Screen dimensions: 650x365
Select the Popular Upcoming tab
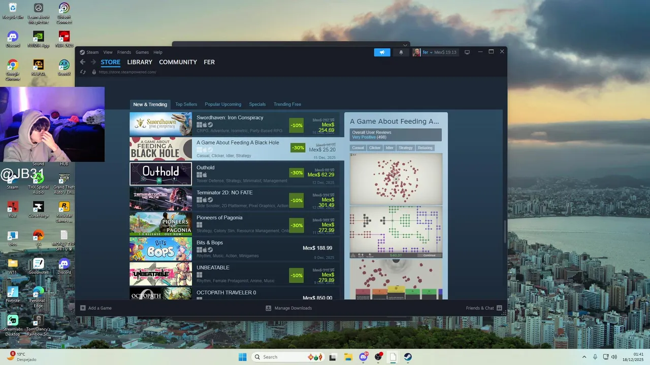(x=223, y=104)
